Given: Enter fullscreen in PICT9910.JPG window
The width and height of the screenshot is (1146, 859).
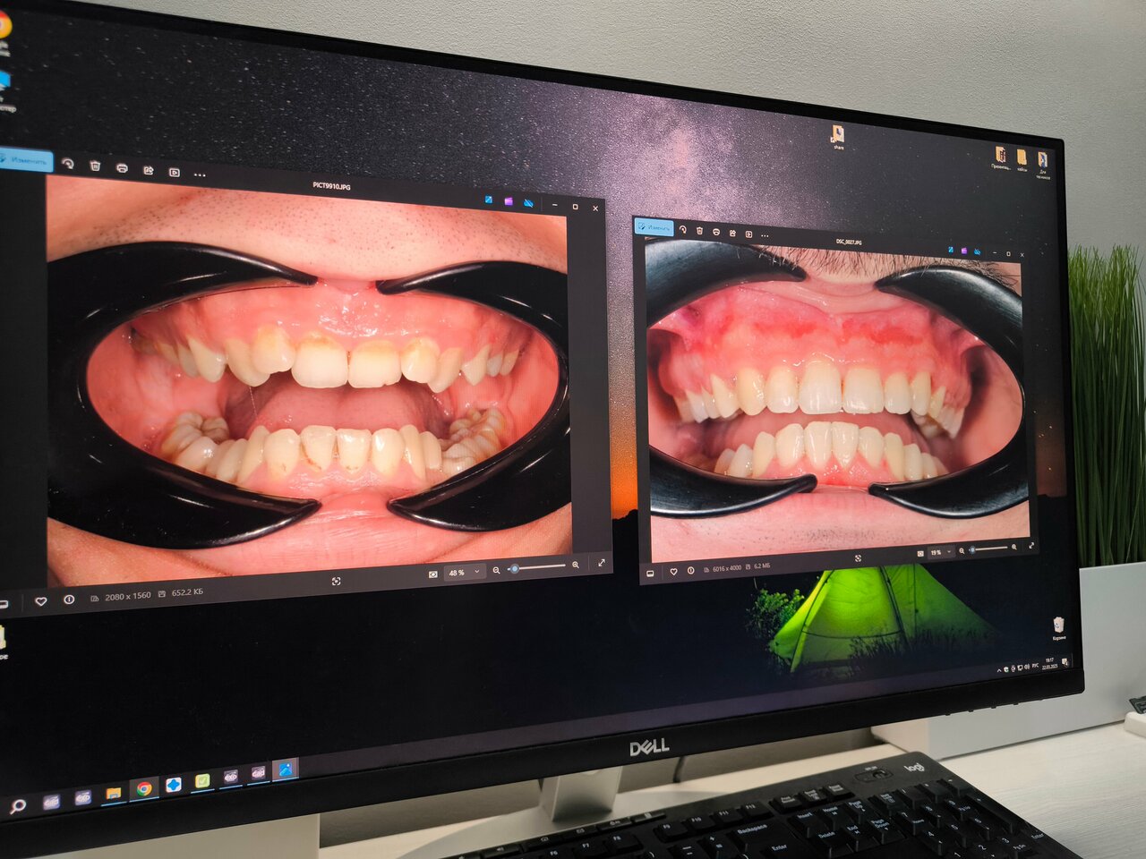Looking at the screenshot, I should (602, 563).
